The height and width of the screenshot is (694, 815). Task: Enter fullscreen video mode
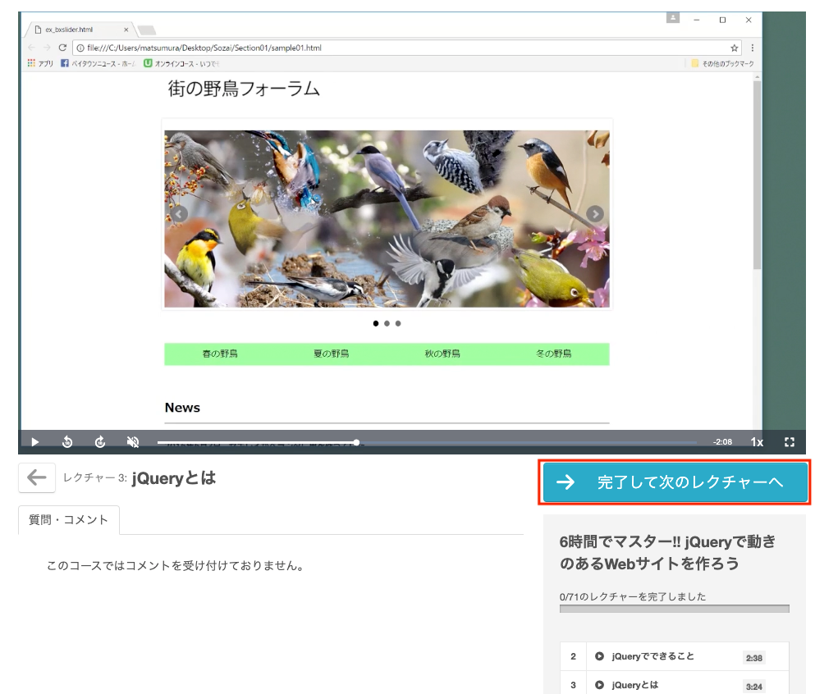(790, 442)
